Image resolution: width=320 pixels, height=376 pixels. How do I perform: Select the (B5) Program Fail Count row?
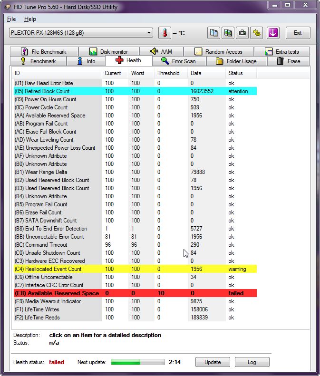[136, 204]
